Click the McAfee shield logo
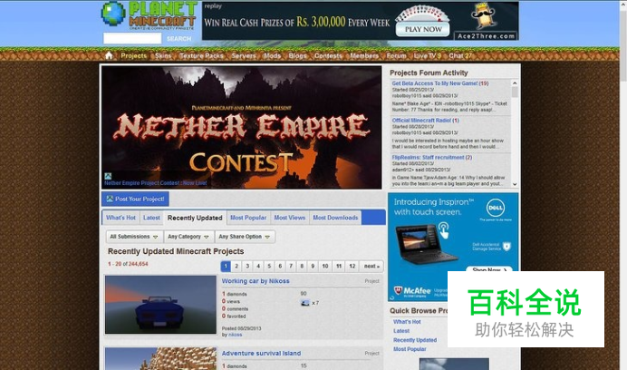 (x=398, y=290)
